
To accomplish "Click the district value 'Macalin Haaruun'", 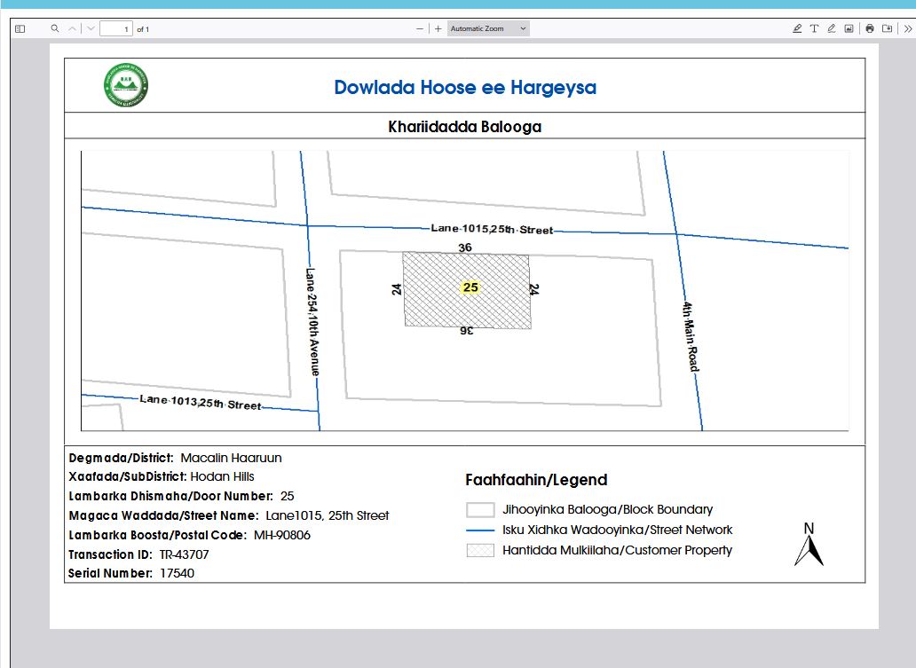I will (232, 459).
